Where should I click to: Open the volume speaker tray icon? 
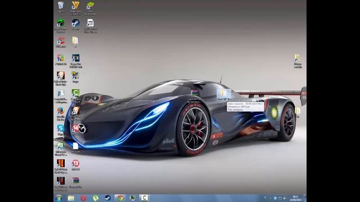(x=285, y=198)
